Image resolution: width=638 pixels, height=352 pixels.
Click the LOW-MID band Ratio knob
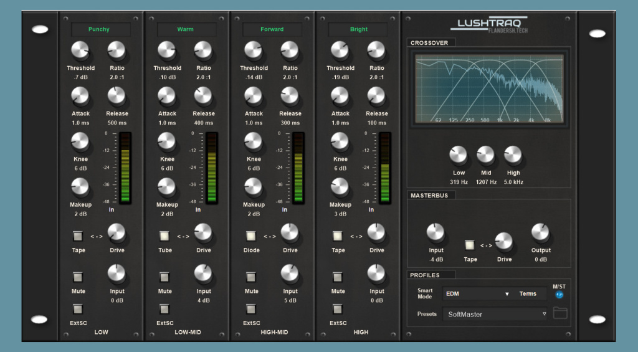tap(203, 50)
